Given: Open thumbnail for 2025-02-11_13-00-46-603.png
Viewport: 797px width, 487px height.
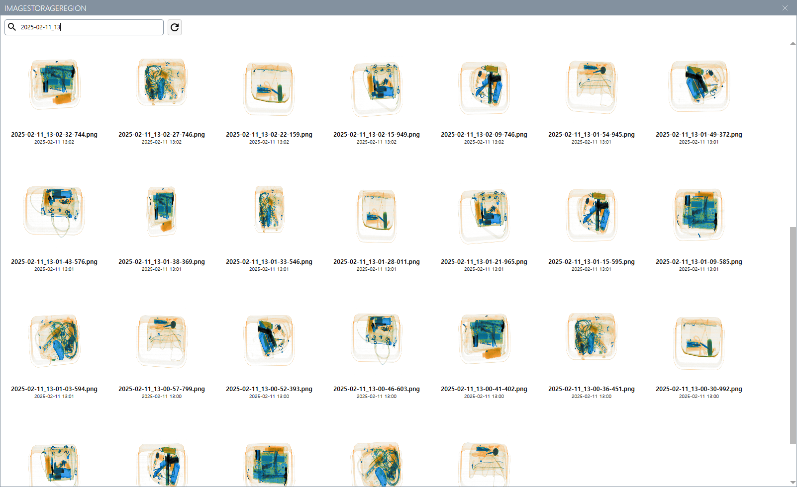Looking at the screenshot, I should coord(377,338).
